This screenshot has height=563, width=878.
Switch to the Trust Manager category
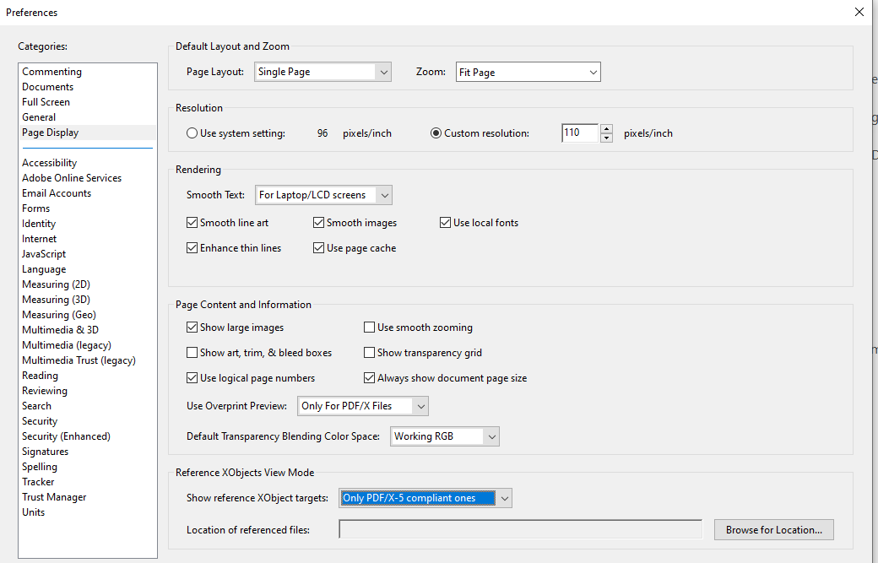[54, 497]
